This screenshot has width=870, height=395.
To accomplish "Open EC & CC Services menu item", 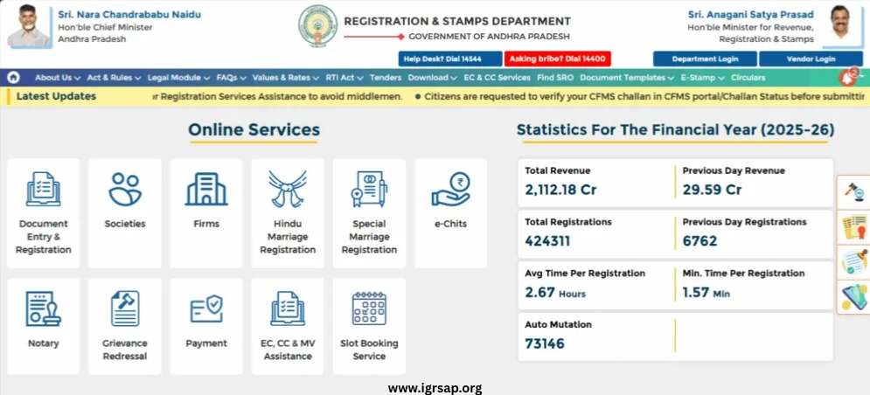I will 498,78.
